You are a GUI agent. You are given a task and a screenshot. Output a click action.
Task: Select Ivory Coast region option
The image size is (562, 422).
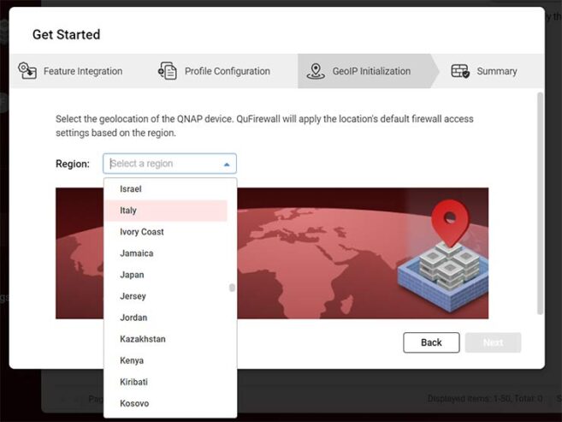pos(141,232)
